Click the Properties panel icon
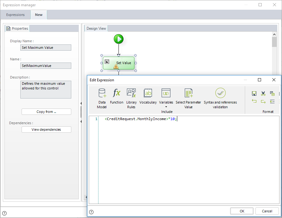The height and width of the screenshot is (218, 282). (8, 28)
